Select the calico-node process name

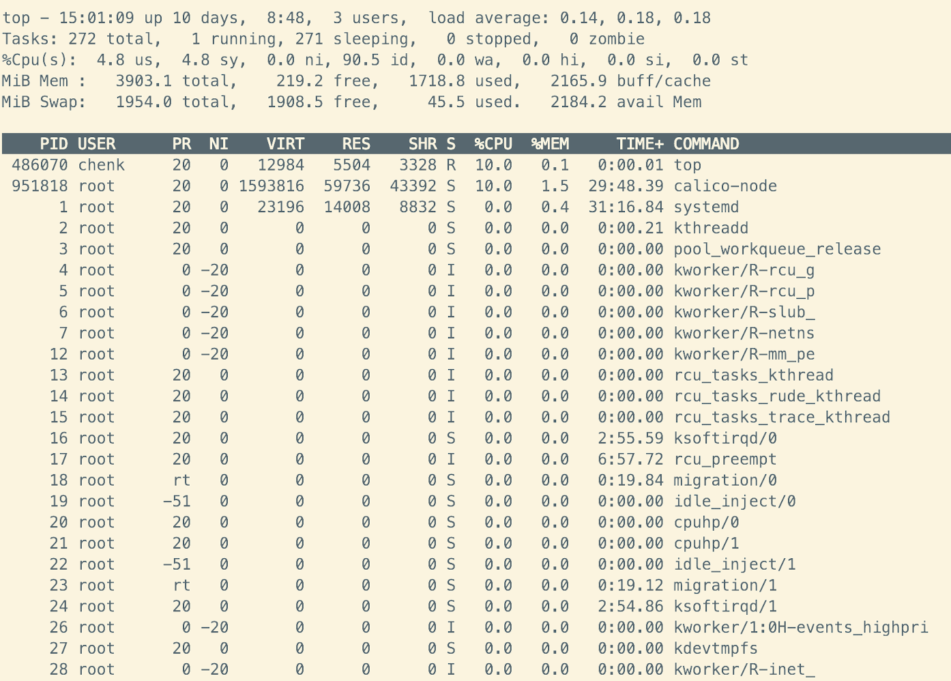tap(725, 186)
